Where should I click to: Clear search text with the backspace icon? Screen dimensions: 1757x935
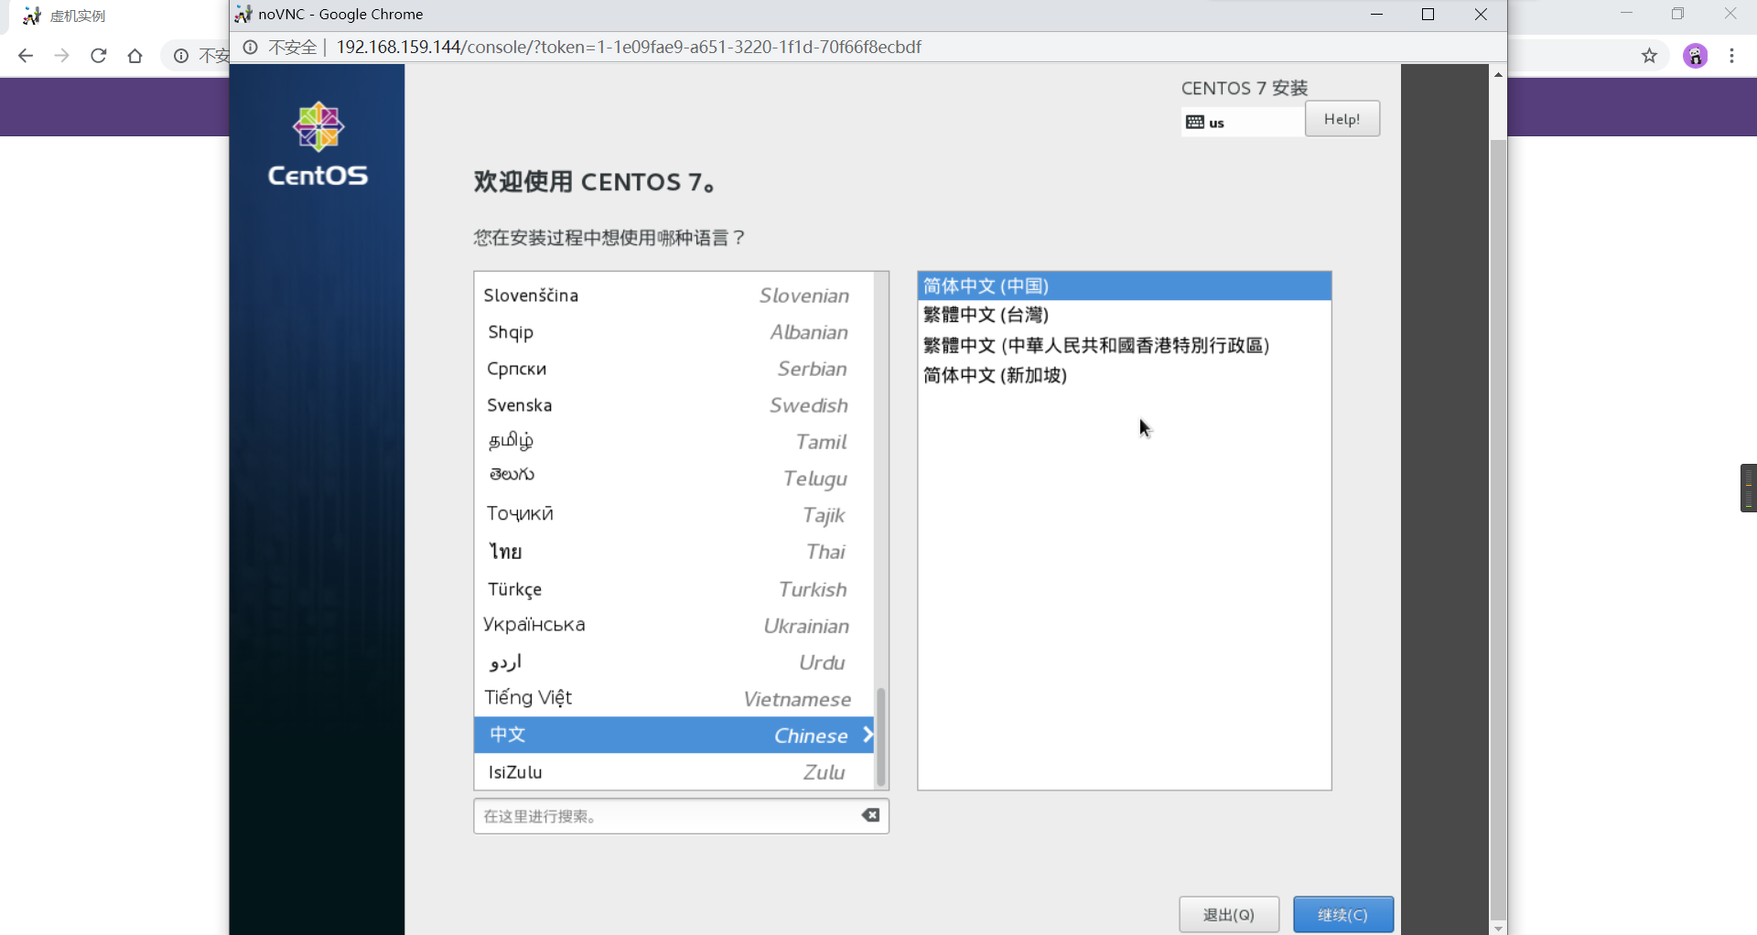pyautogui.click(x=869, y=815)
